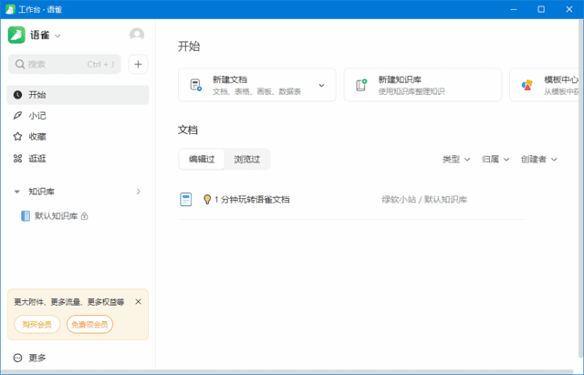Click the 新建知识库 card
The image size is (584, 375).
click(x=422, y=85)
